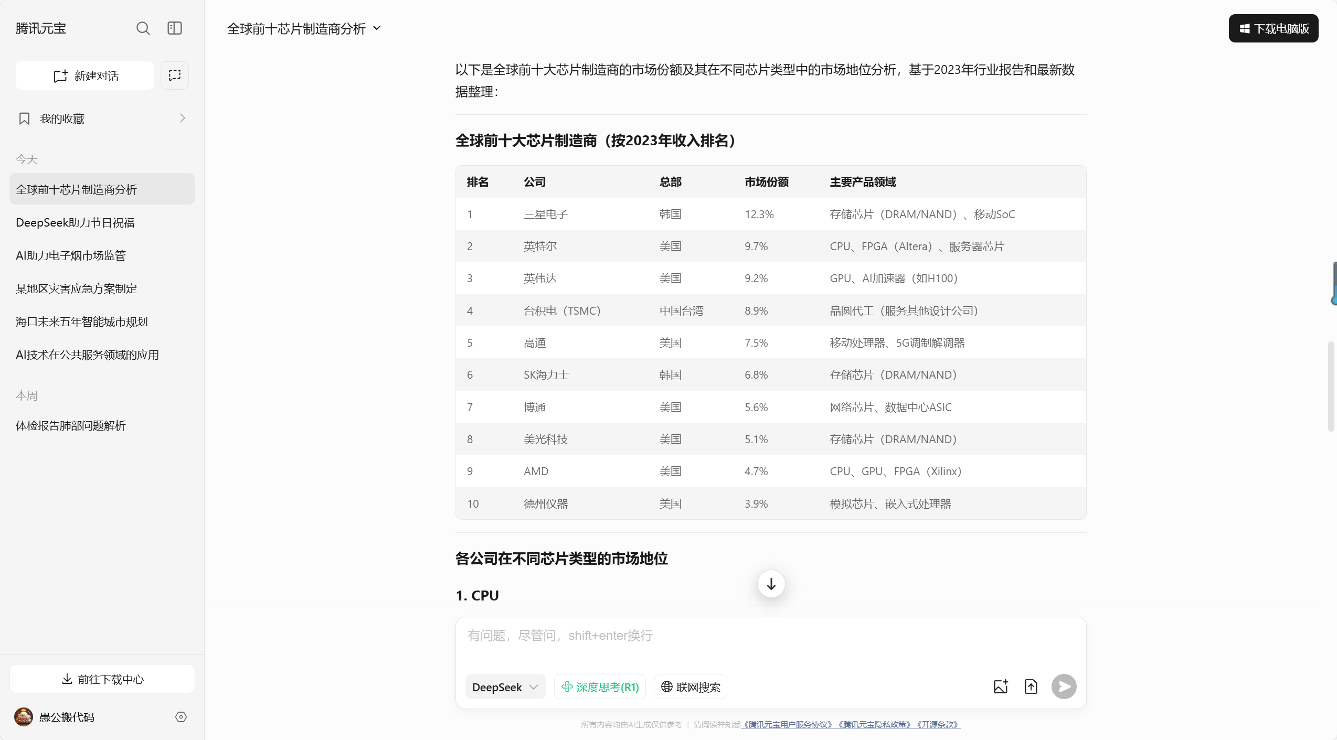Screen dimensions: 1337x740
Task: Collapse the sidebar panel icon
Action: [175, 28]
